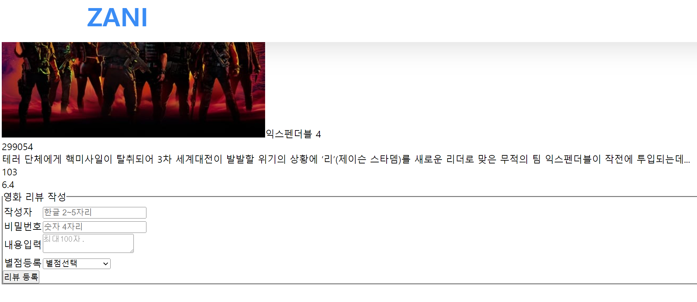Image resolution: width=697 pixels, height=302 pixels.
Task: Click the runtime value 103
Action: (x=9, y=172)
